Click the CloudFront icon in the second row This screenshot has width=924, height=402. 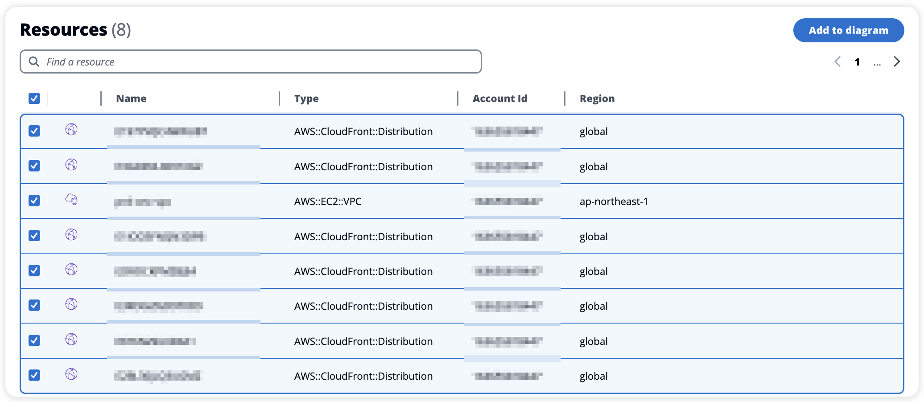[71, 164]
